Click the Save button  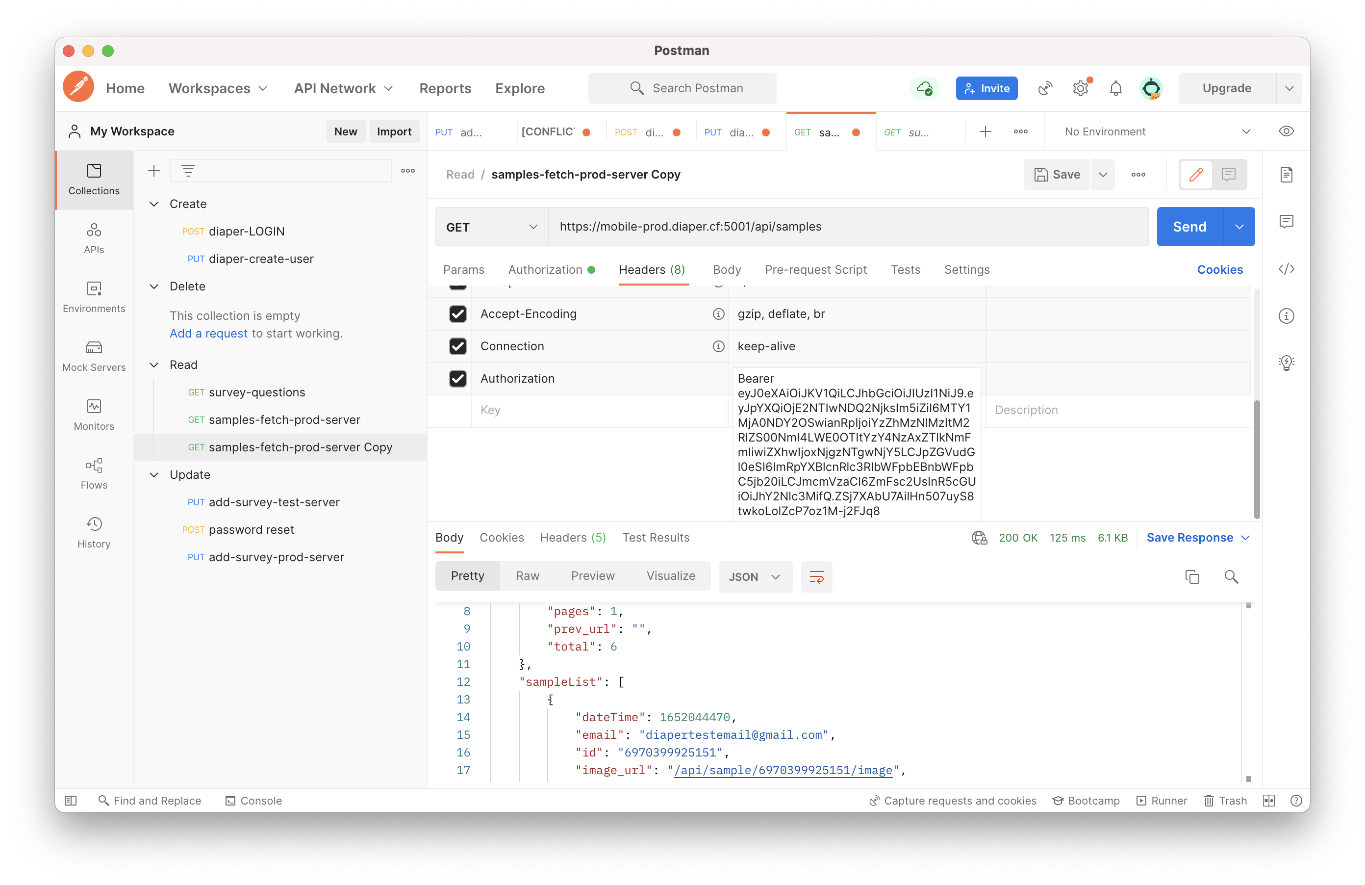click(1057, 175)
